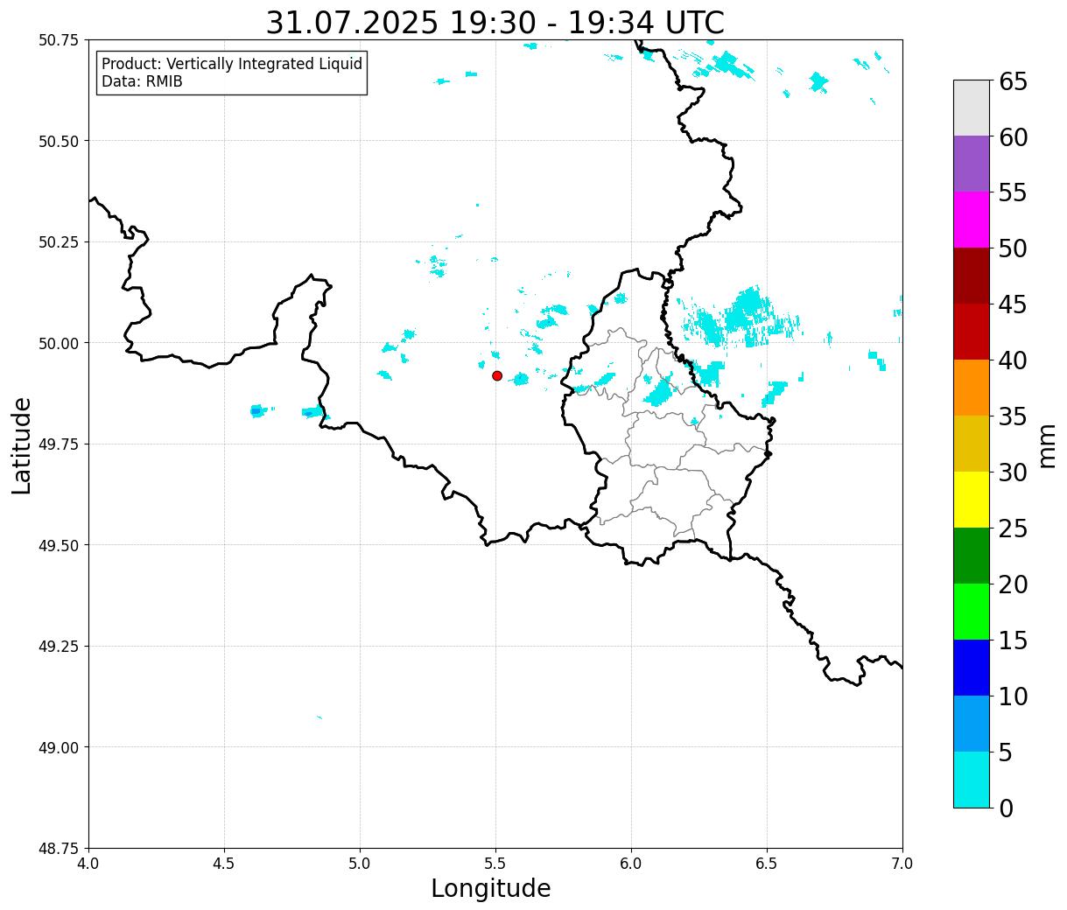Click the 5.0 longitude tick label
The image size is (1067, 910).
[360, 864]
